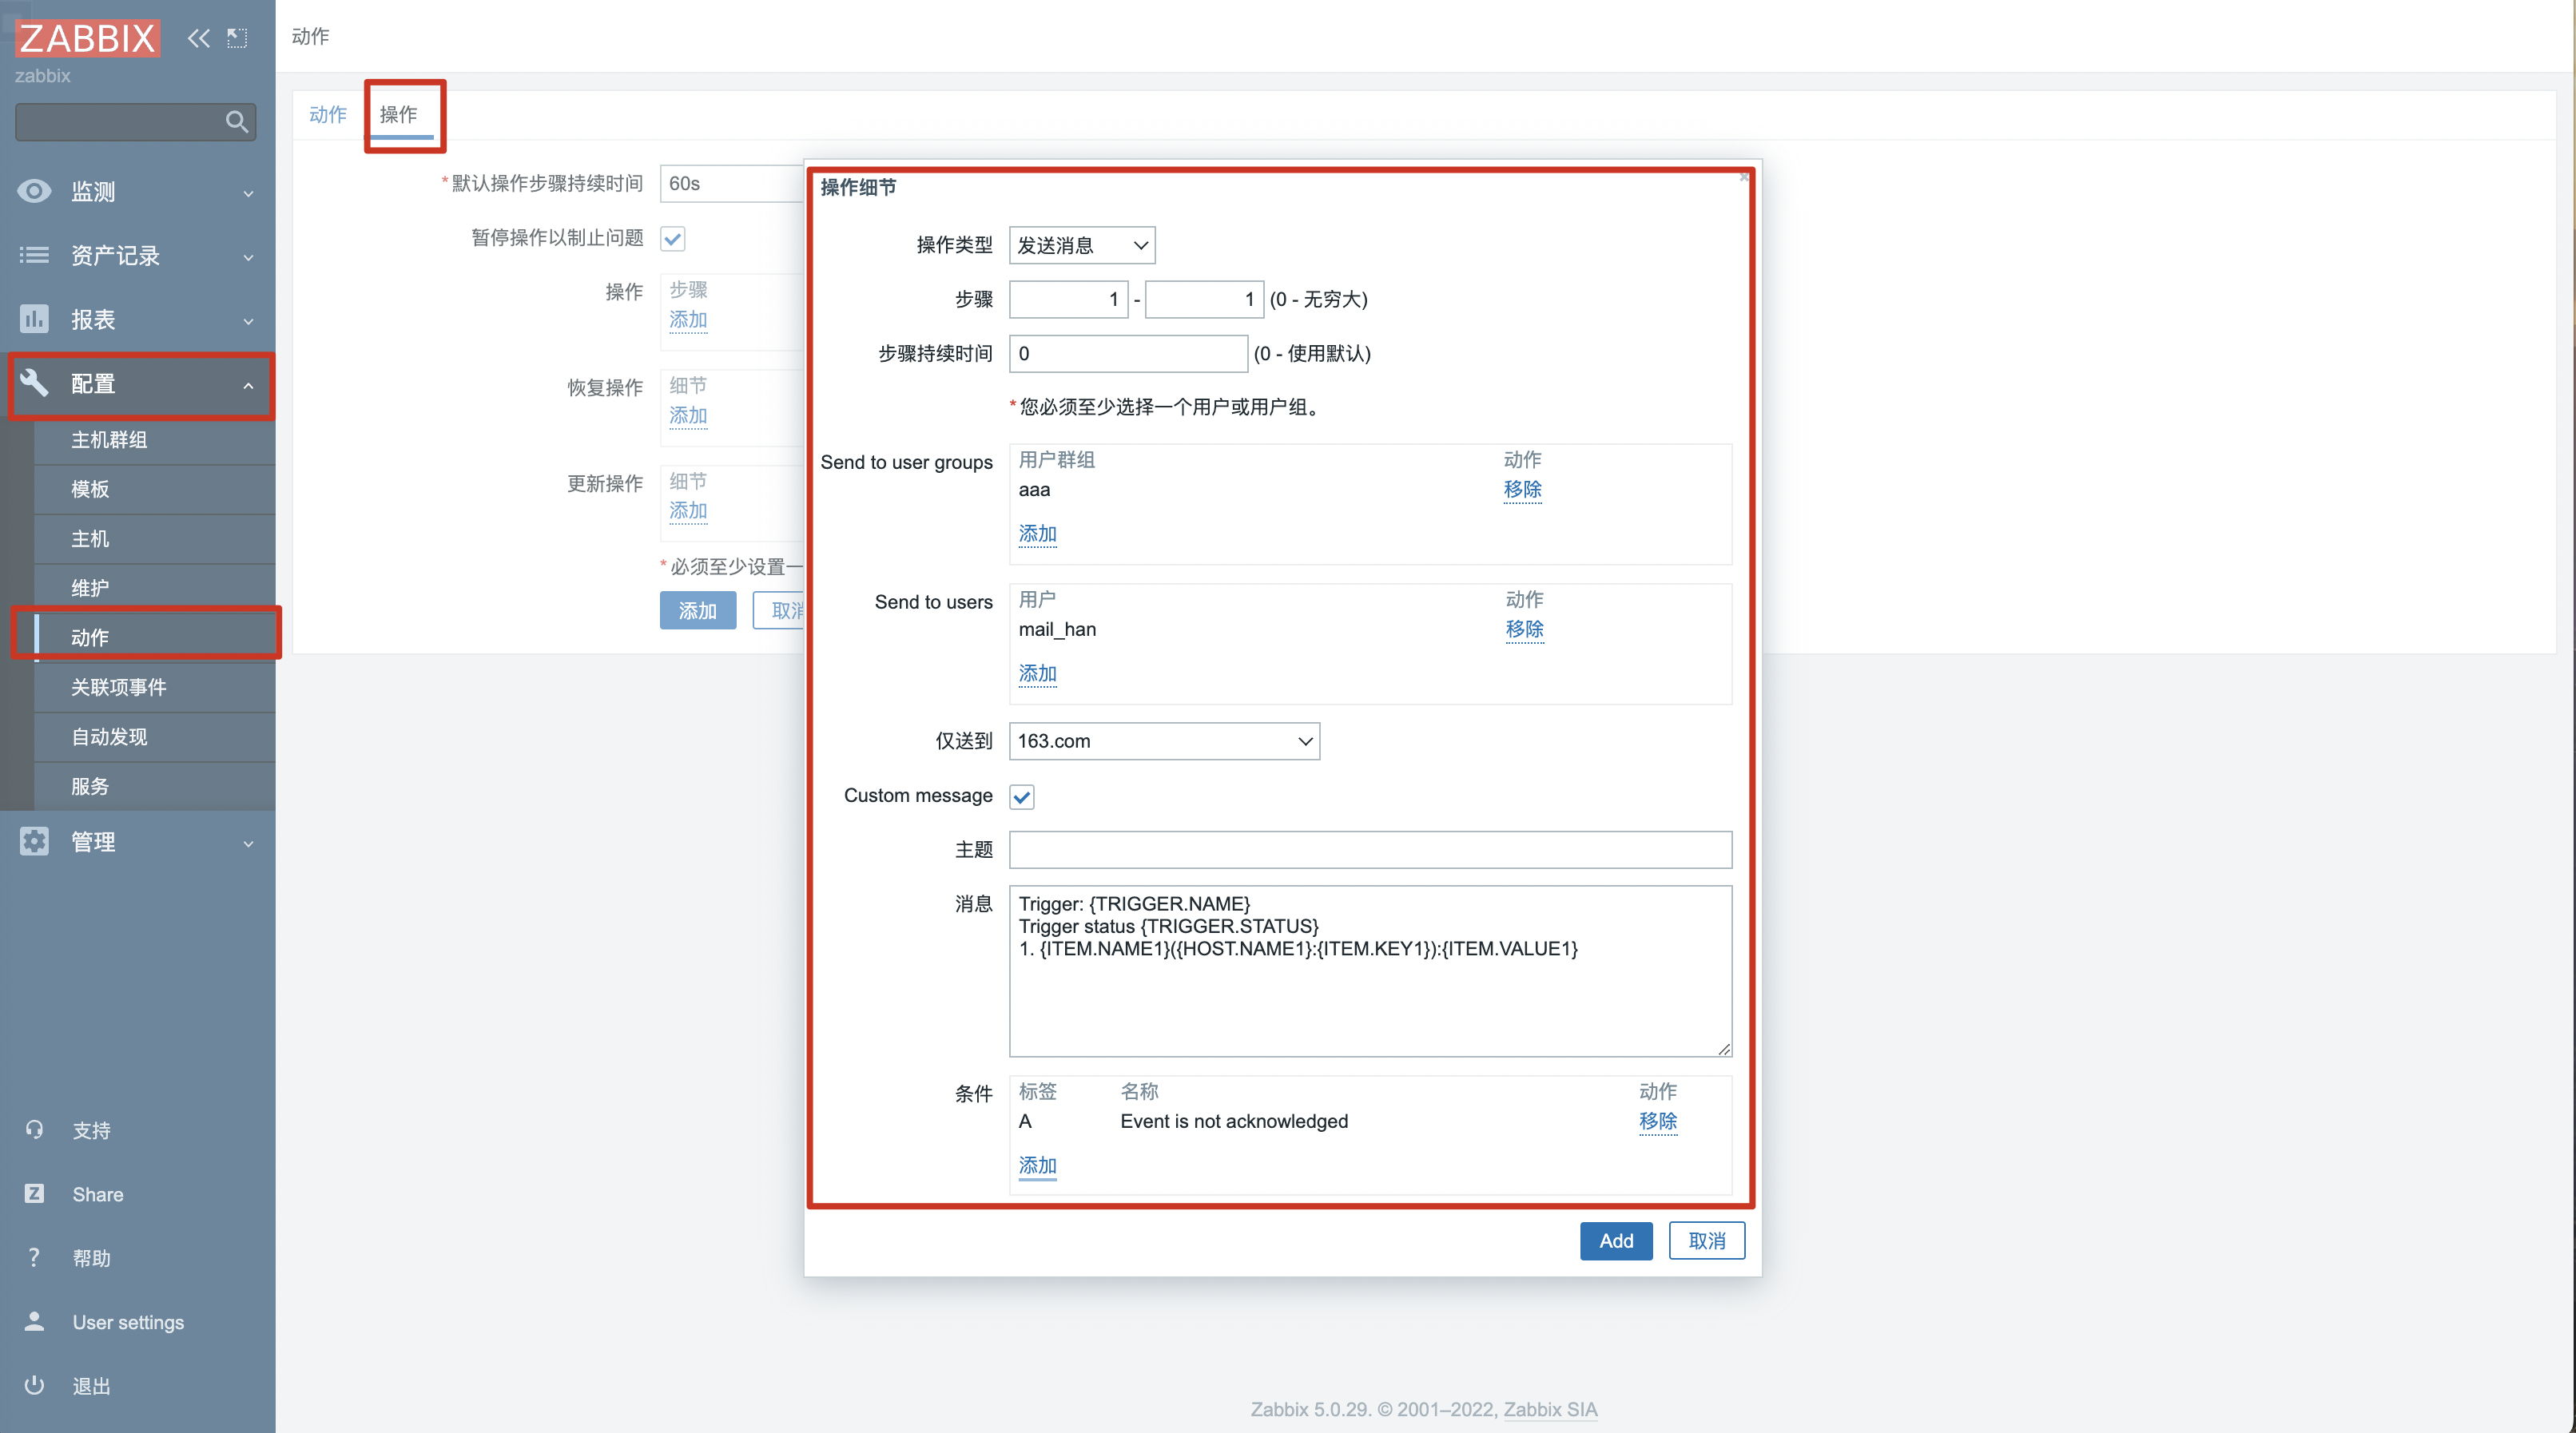
Task: Remove the aaa user group with 移除
Action: click(x=1522, y=489)
